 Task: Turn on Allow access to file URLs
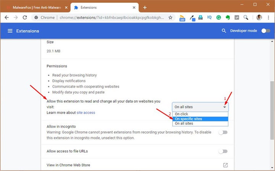pyautogui.click(x=223, y=151)
